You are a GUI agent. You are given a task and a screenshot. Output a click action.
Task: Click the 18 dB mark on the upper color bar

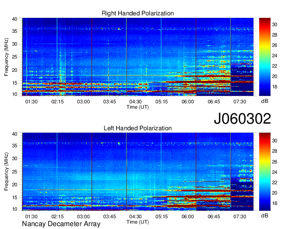point(275,87)
